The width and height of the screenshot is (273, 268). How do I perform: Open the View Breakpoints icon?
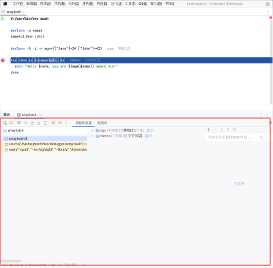(x=53, y=123)
